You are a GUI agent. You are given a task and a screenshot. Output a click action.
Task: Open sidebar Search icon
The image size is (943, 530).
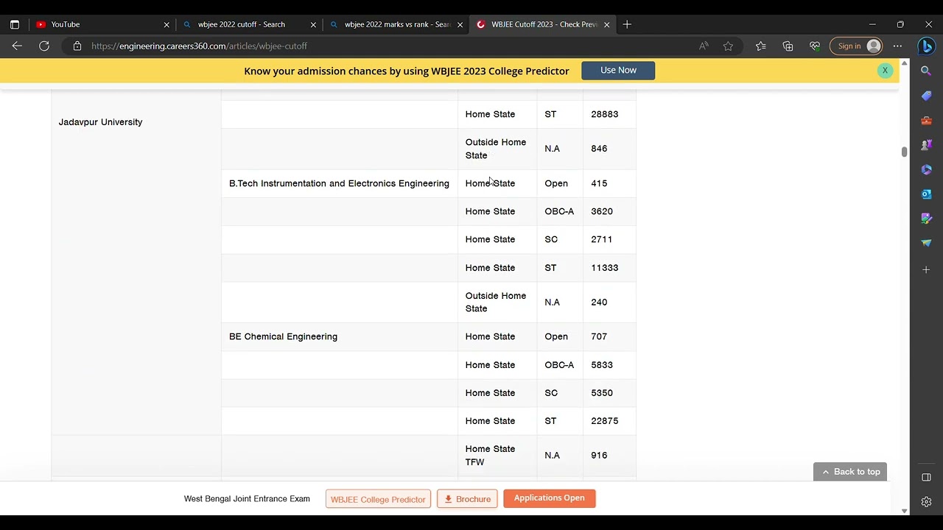point(927,71)
